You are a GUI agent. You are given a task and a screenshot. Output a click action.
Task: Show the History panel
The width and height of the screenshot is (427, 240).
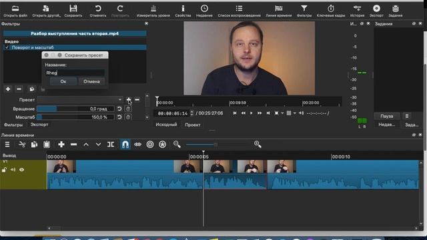(x=358, y=11)
